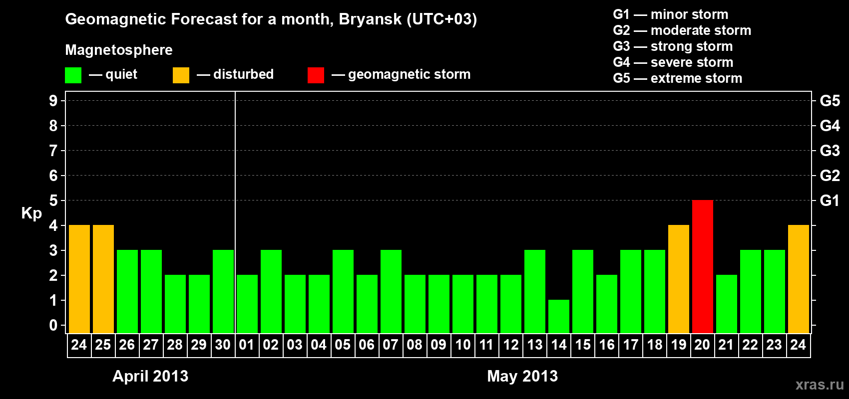Click the green bar for May 13

pyautogui.click(x=535, y=292)
